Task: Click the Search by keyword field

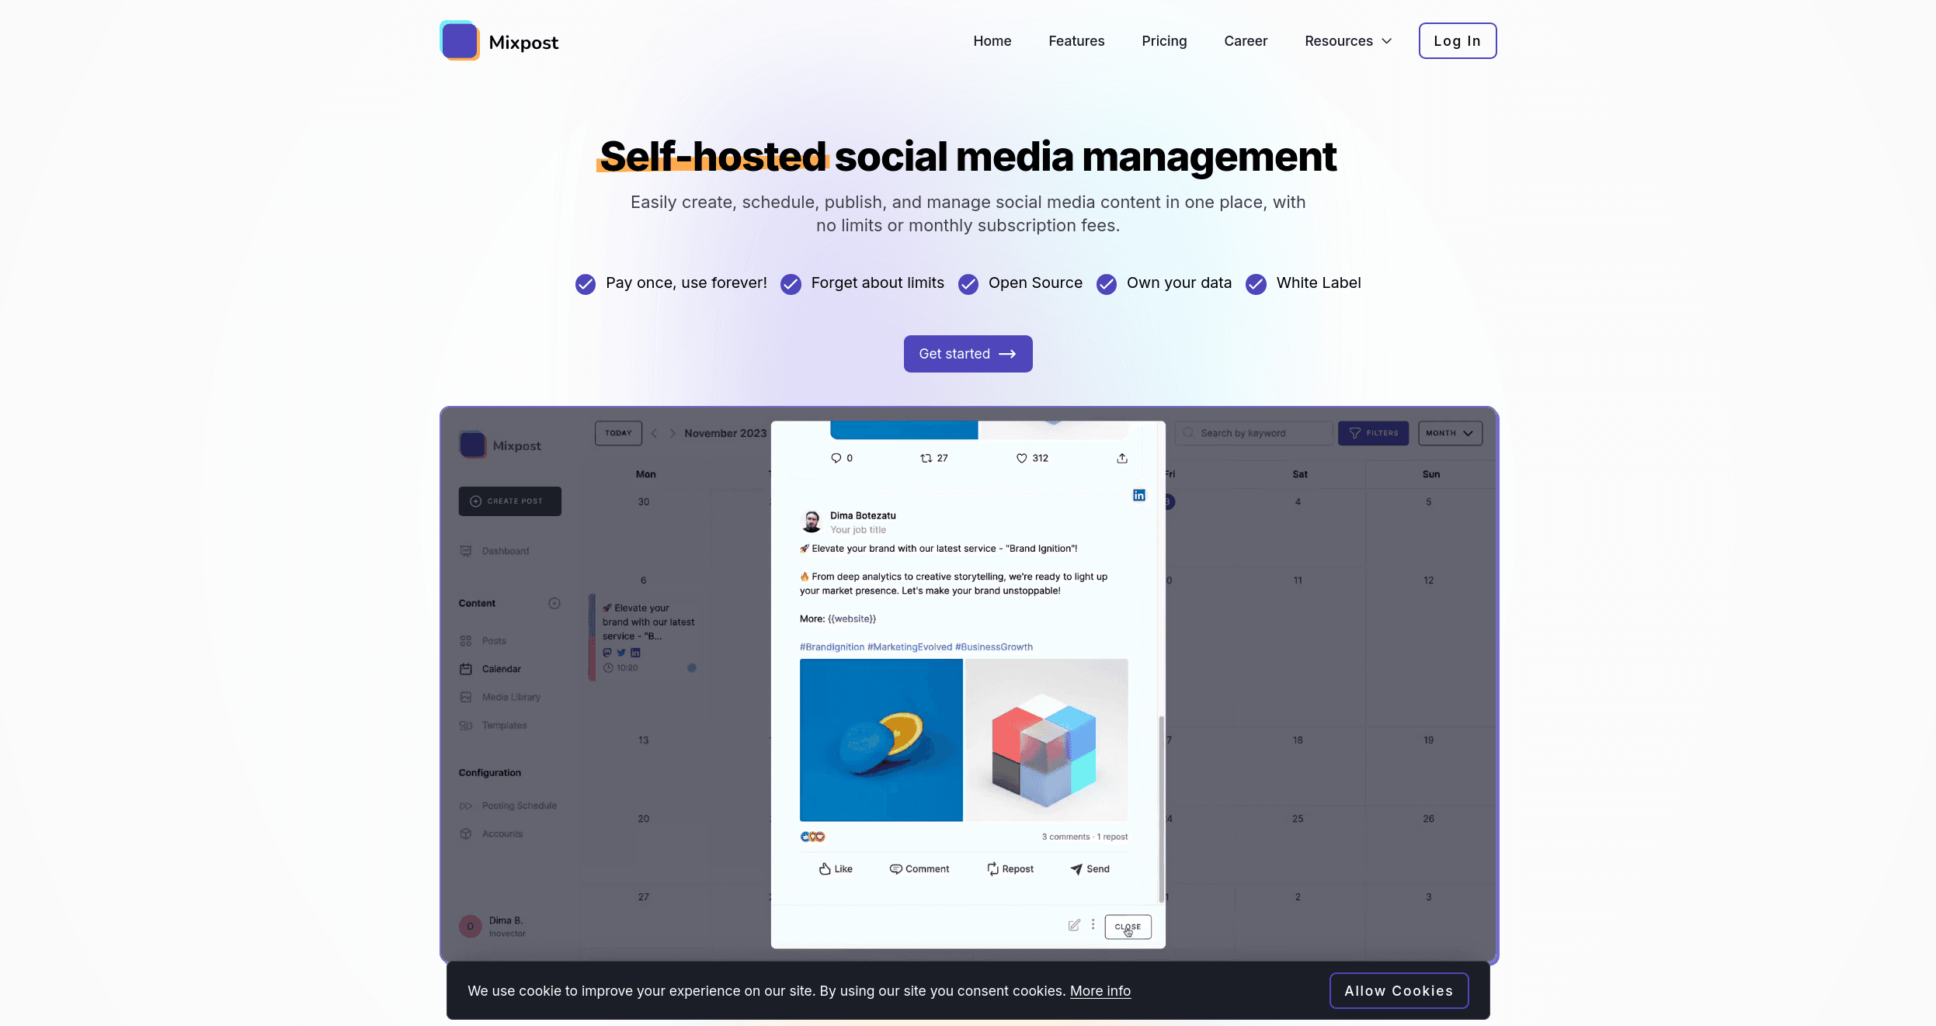Action: (x=1255, y=434)
